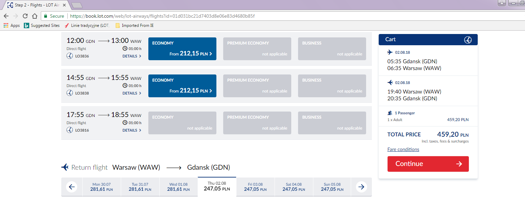
Task: Select the Thu 02.08 return date tab
Action: [x=217, y=186]
